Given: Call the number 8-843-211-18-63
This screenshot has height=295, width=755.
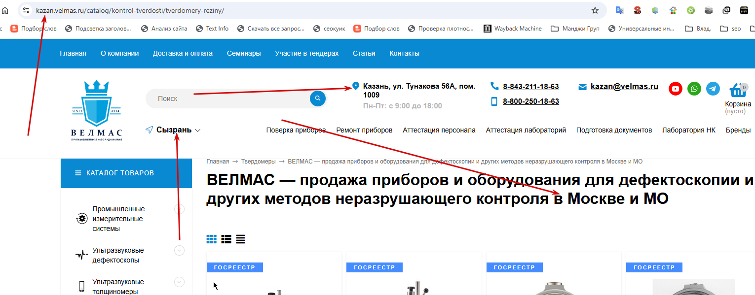Looking at the screenshot, I should 531,87.
